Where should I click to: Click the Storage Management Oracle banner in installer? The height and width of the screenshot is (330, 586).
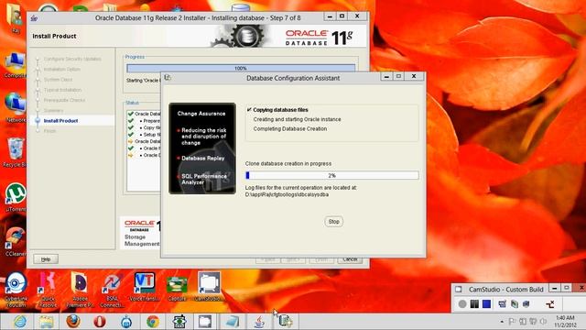click(x=141, y=234)
